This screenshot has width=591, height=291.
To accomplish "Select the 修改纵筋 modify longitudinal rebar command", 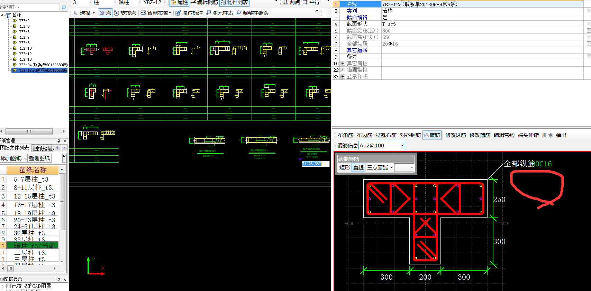I will click(x=456, y=135).
